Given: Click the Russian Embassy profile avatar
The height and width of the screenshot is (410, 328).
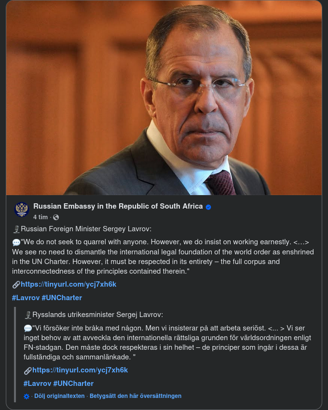Looking at the screenshot, I should 22,210.
